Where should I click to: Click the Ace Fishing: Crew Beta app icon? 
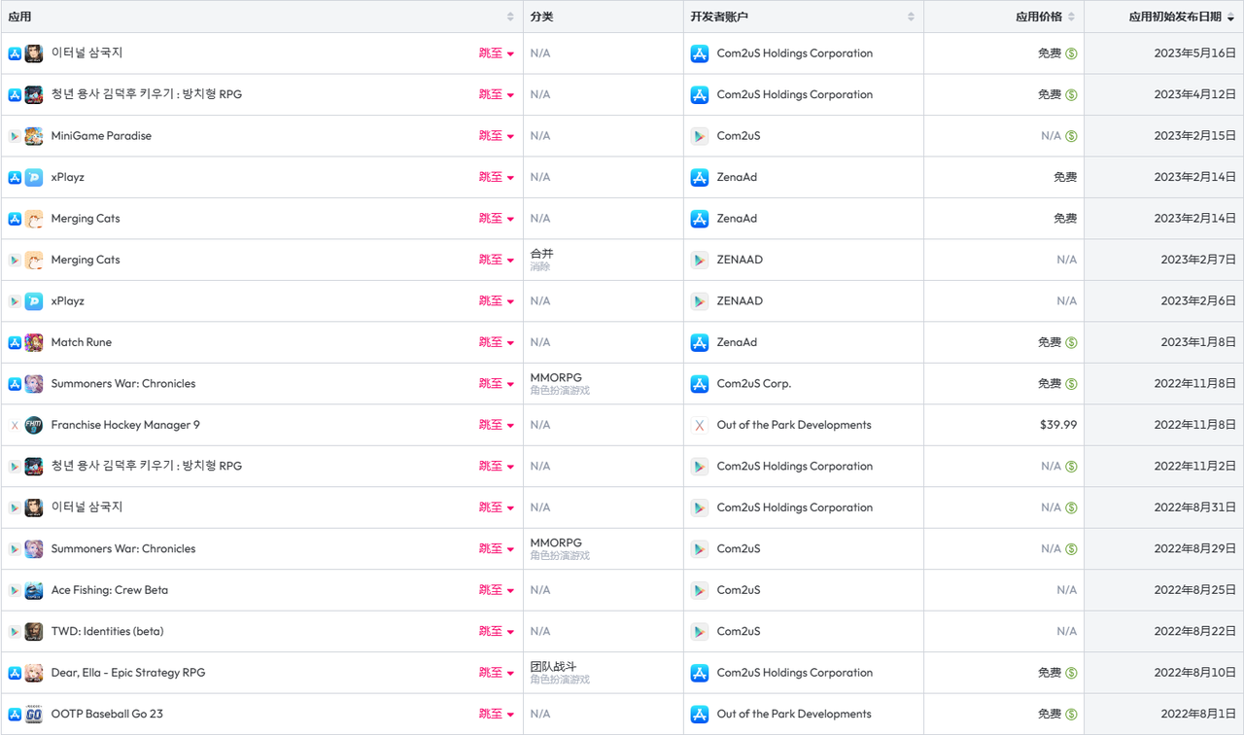tap(34, 590)
